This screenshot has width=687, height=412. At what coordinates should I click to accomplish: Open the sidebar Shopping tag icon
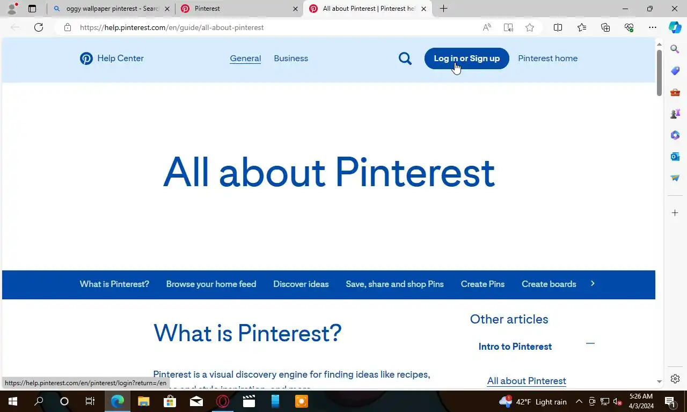[x=675, y=71]
